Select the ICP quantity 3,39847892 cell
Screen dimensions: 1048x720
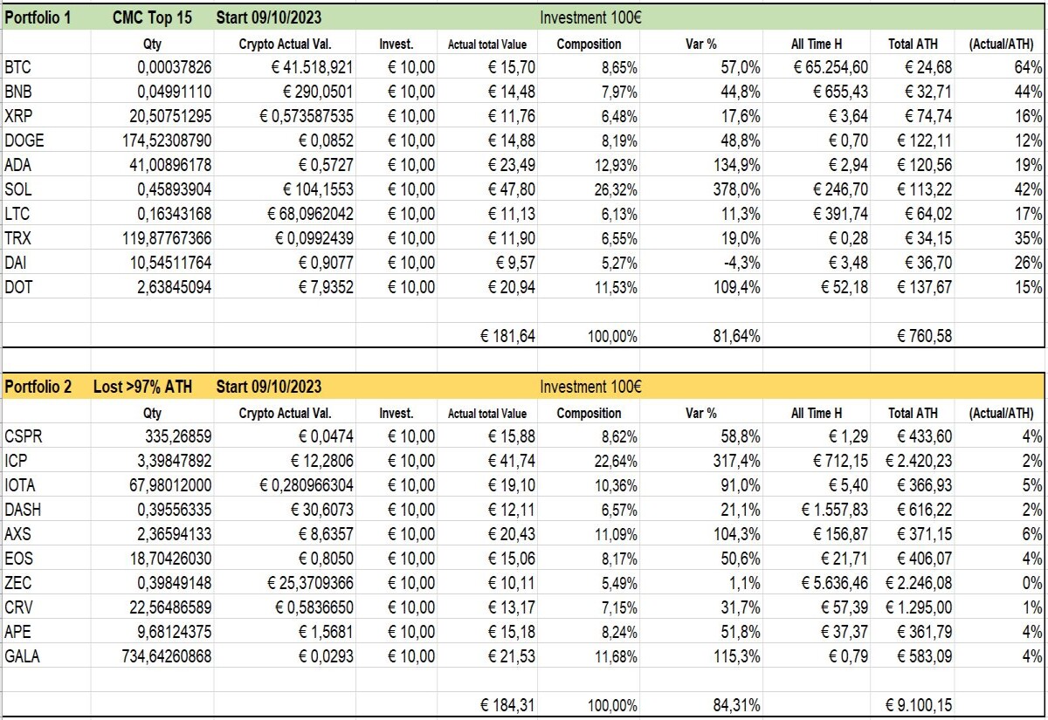click(152, 460)
